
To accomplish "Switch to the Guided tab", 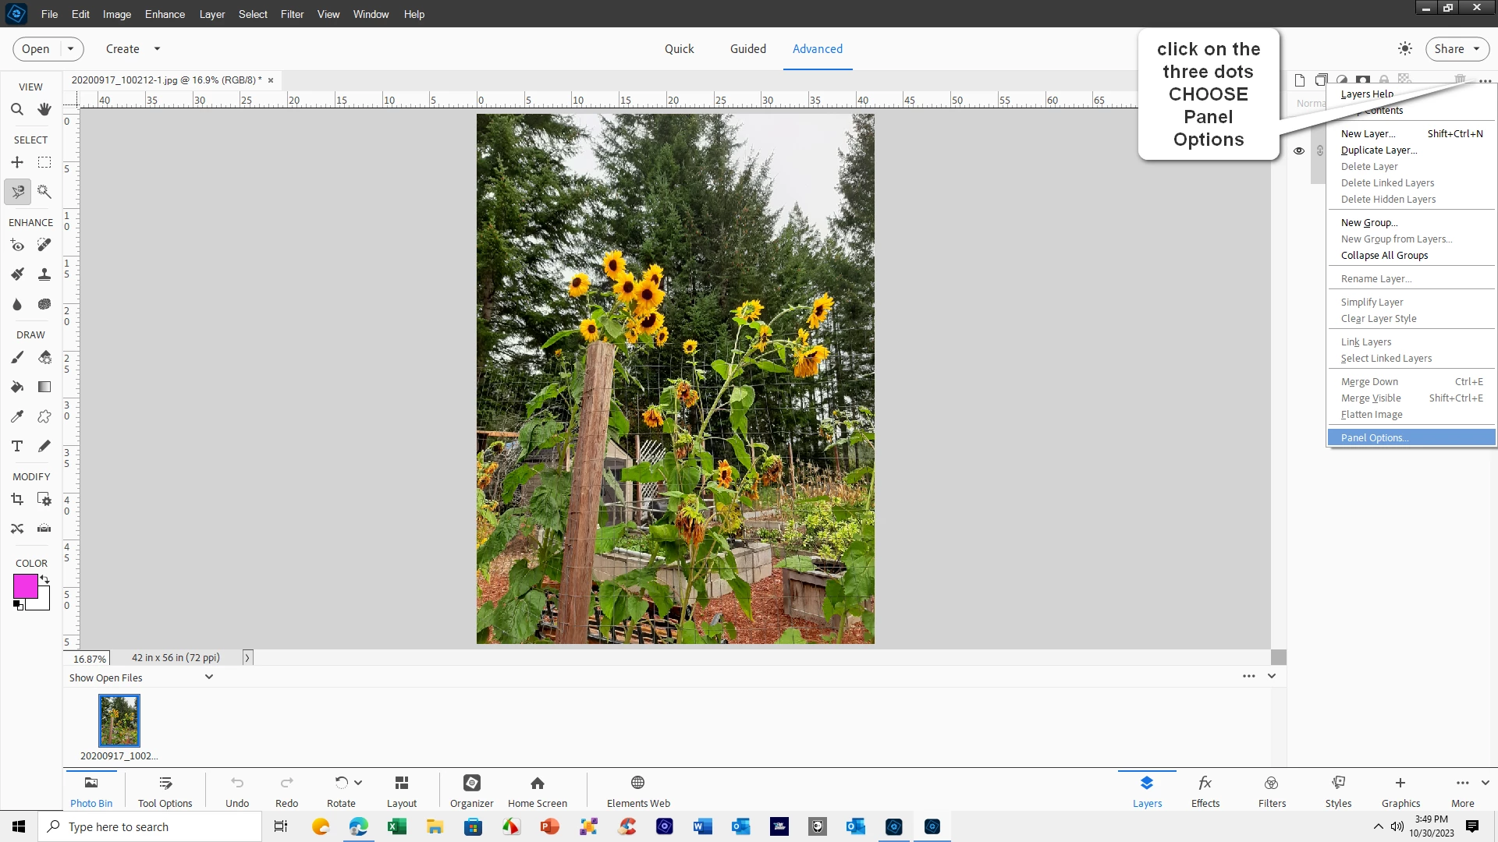I will (747, 48).
